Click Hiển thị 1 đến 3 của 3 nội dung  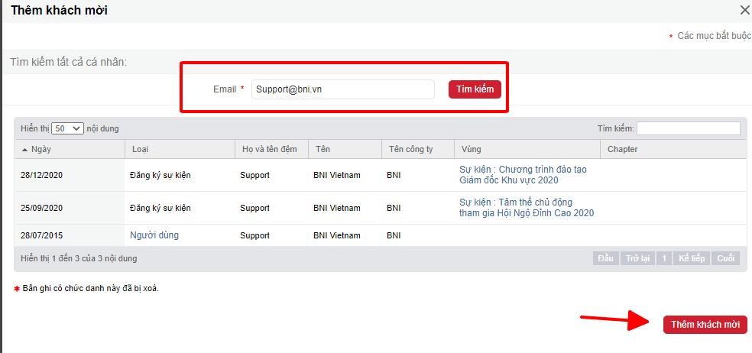pyautogui.click(x=79, y=258)
